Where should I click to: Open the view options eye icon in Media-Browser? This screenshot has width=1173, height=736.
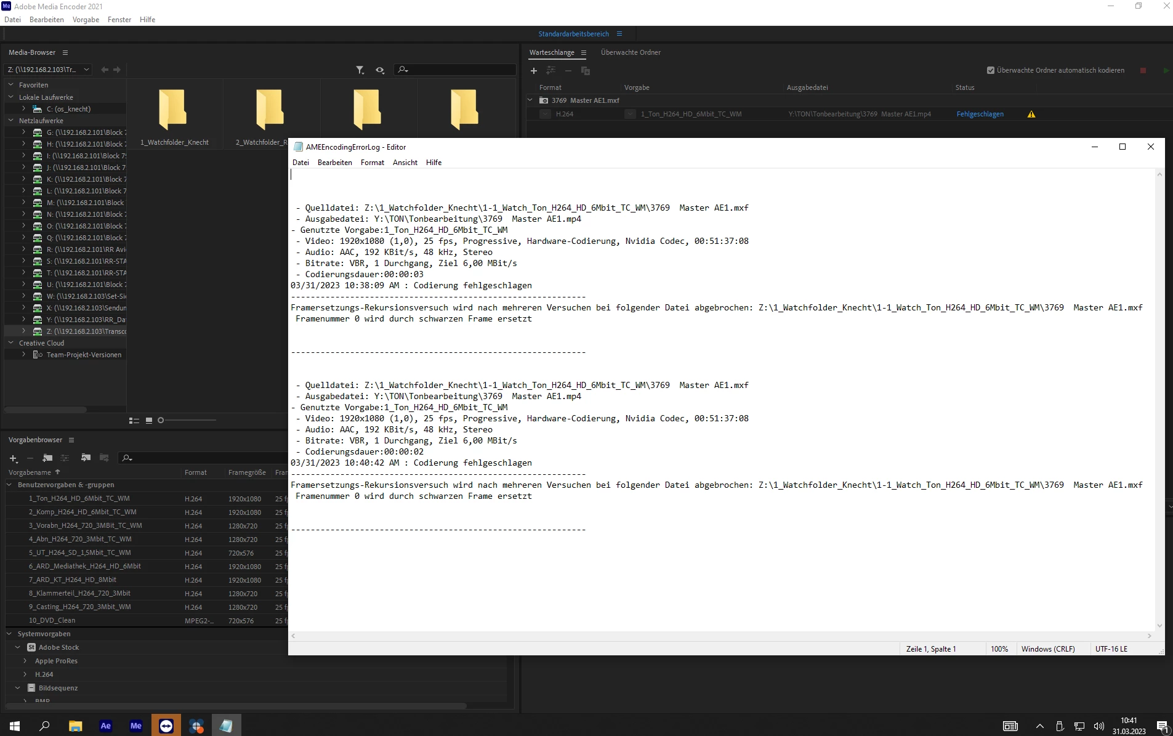pos(380,70)
